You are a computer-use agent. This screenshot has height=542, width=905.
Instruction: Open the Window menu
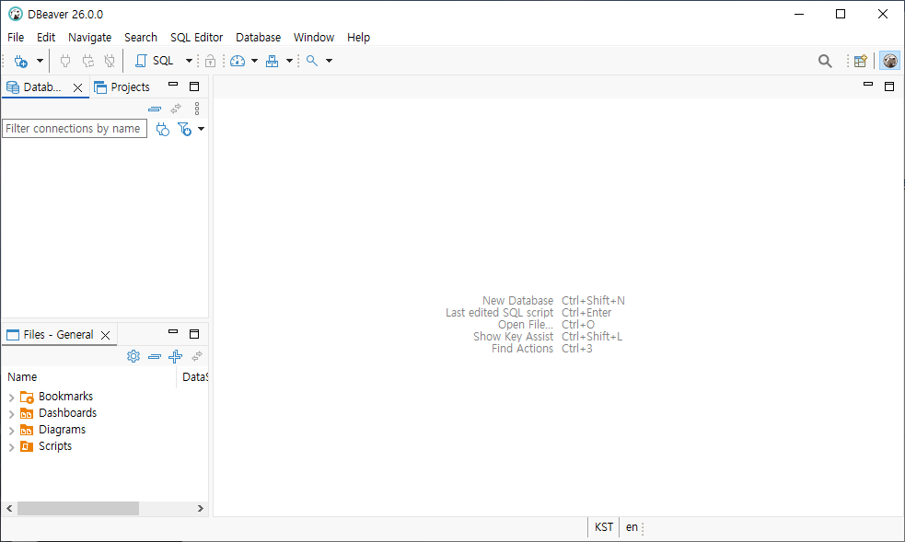[314, 38]
